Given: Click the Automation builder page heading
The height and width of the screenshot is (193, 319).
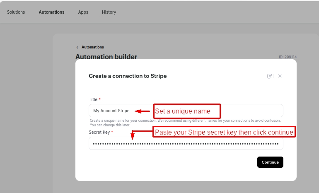Looking at the screenshot, I should (x=106, y=57).
